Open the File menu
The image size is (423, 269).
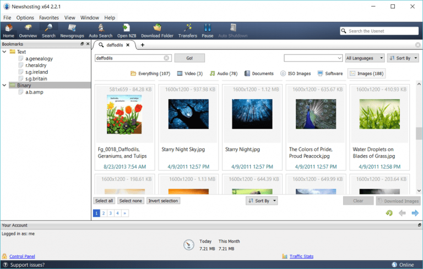[7, 18]
